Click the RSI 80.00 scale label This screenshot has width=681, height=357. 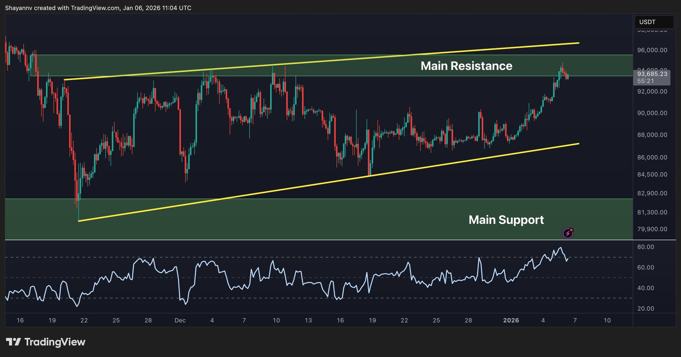tap(645, 247)
